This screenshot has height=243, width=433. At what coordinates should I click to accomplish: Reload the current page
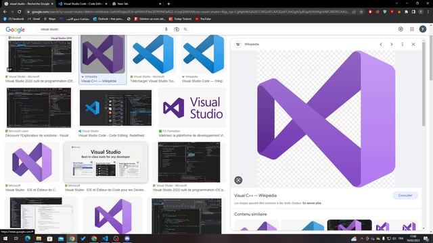tap(20, 12)
